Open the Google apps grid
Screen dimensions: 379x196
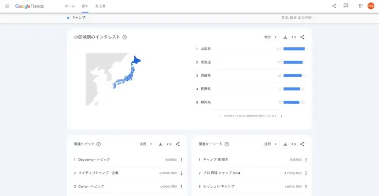(361, 6)
